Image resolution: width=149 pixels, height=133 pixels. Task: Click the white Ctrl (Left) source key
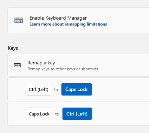point(39,89)
